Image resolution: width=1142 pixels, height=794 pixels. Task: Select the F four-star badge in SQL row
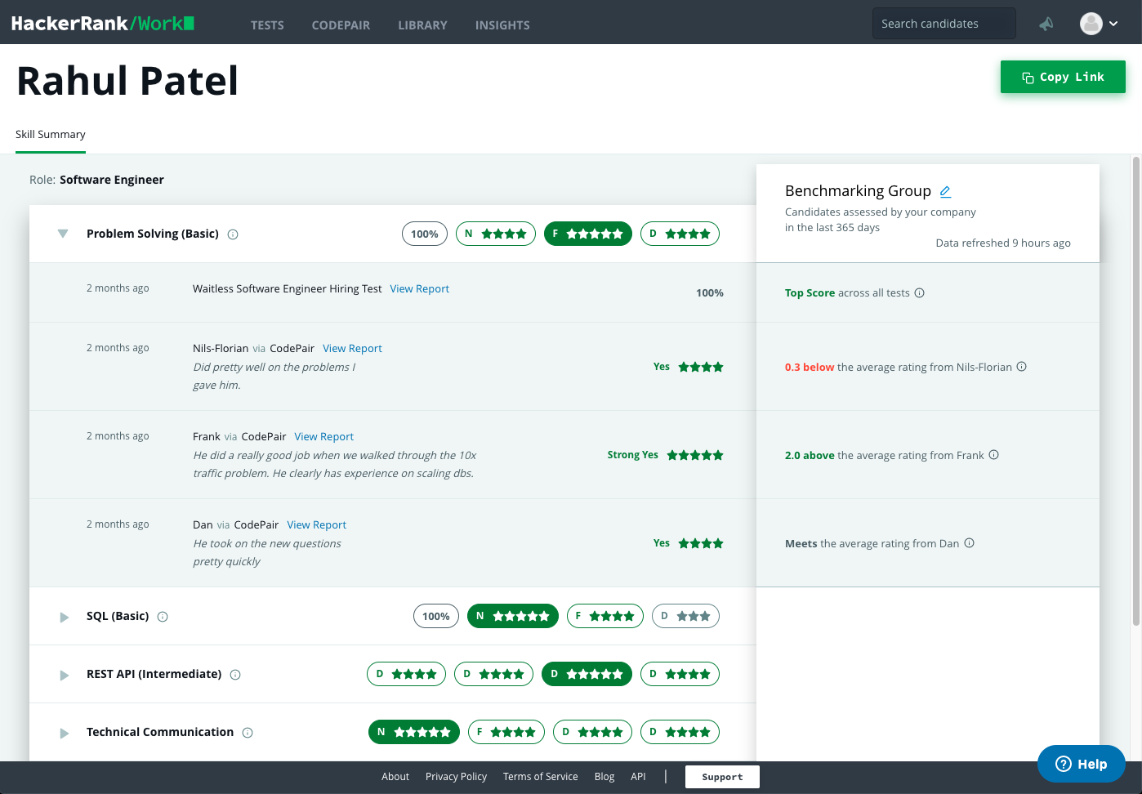pyautogui.click(x=605, y=616)
